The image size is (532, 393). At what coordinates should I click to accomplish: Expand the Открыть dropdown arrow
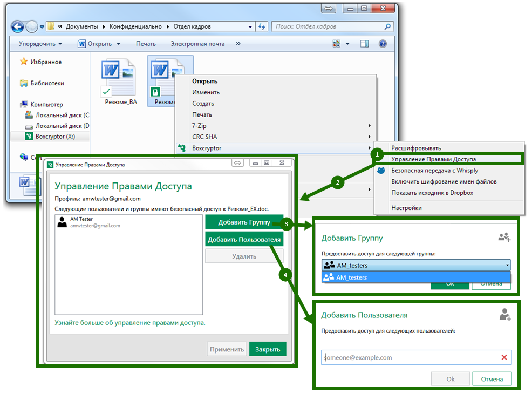(118, 44)
